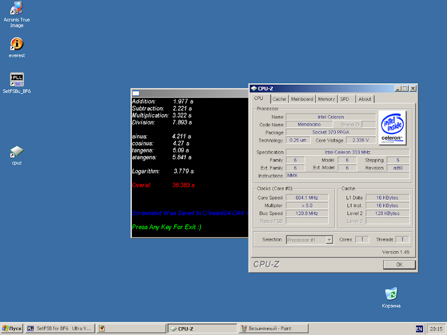Open the Memory tab in CPU-Z
The image size is (447, 335).
point(326,99)
